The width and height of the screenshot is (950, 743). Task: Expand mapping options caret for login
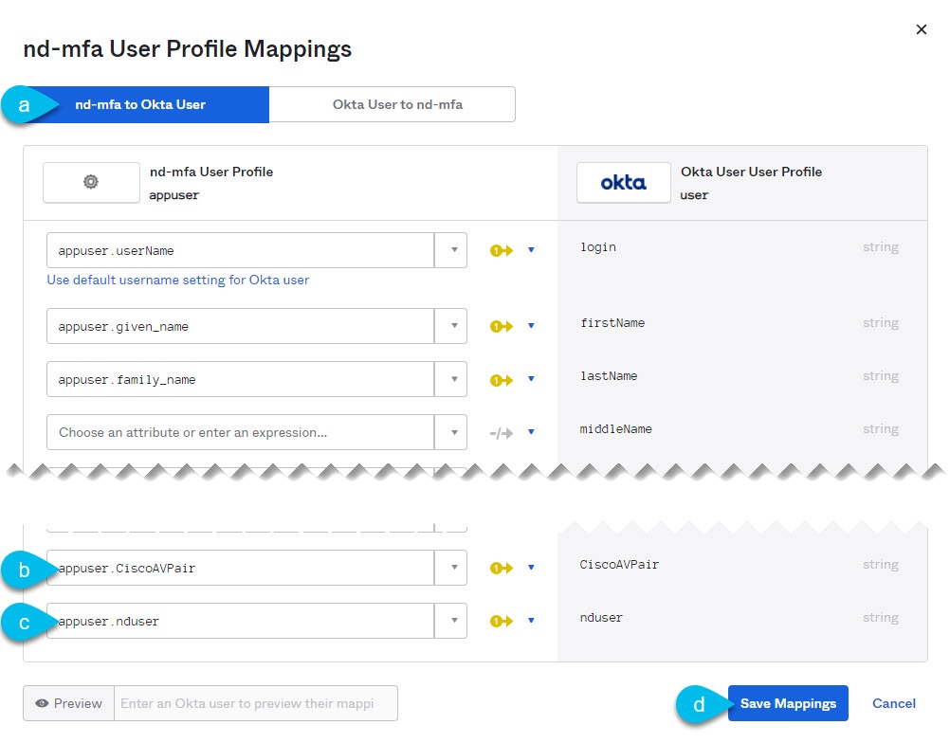[x=531, y=250]
